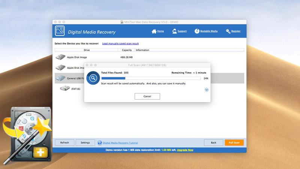The width and height of the screenshot is (300, 169).
Task: Click the Total Files Found: 103 text
Action: (x=115, y=72)
